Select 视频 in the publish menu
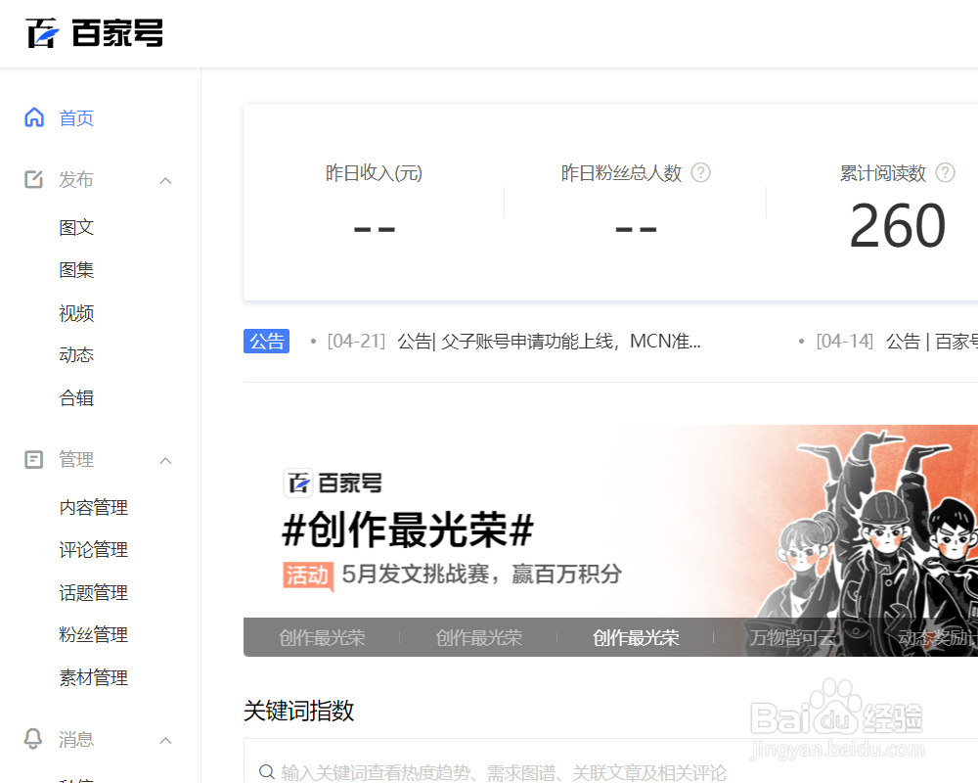Viewport: 978px width, 783px height. [76, 312]
